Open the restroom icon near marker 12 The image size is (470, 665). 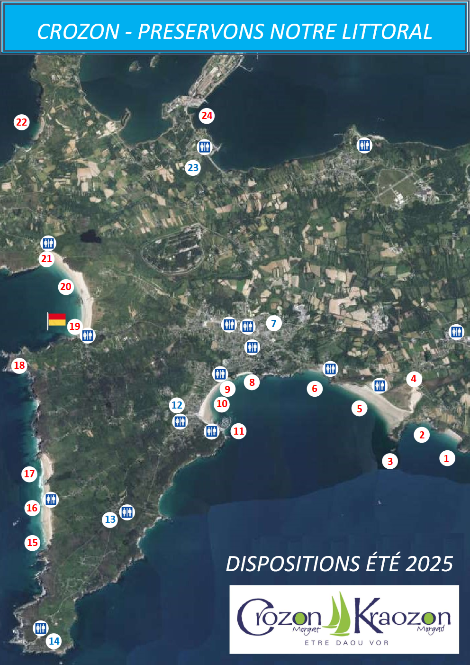[x=180, y=420]
